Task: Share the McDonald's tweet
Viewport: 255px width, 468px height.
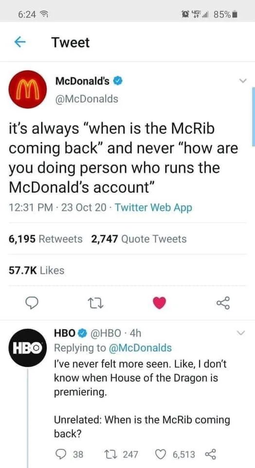Action: (223, 303)
